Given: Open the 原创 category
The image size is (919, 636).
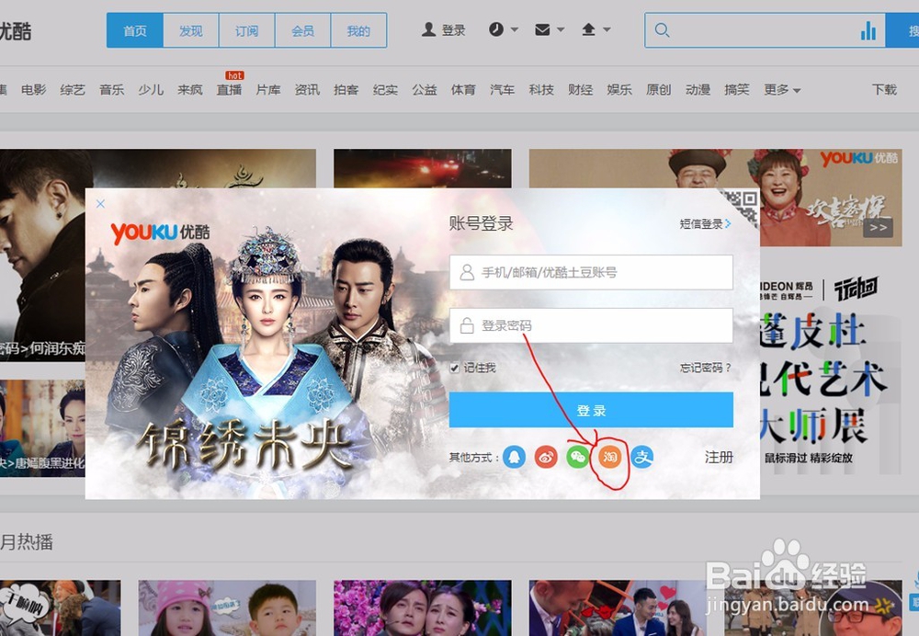Looking at the screenshot, I should pyautogui.click(x=659, y=90).
